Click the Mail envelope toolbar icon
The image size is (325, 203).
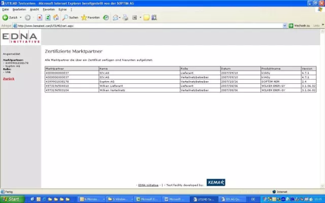(116, 17)
